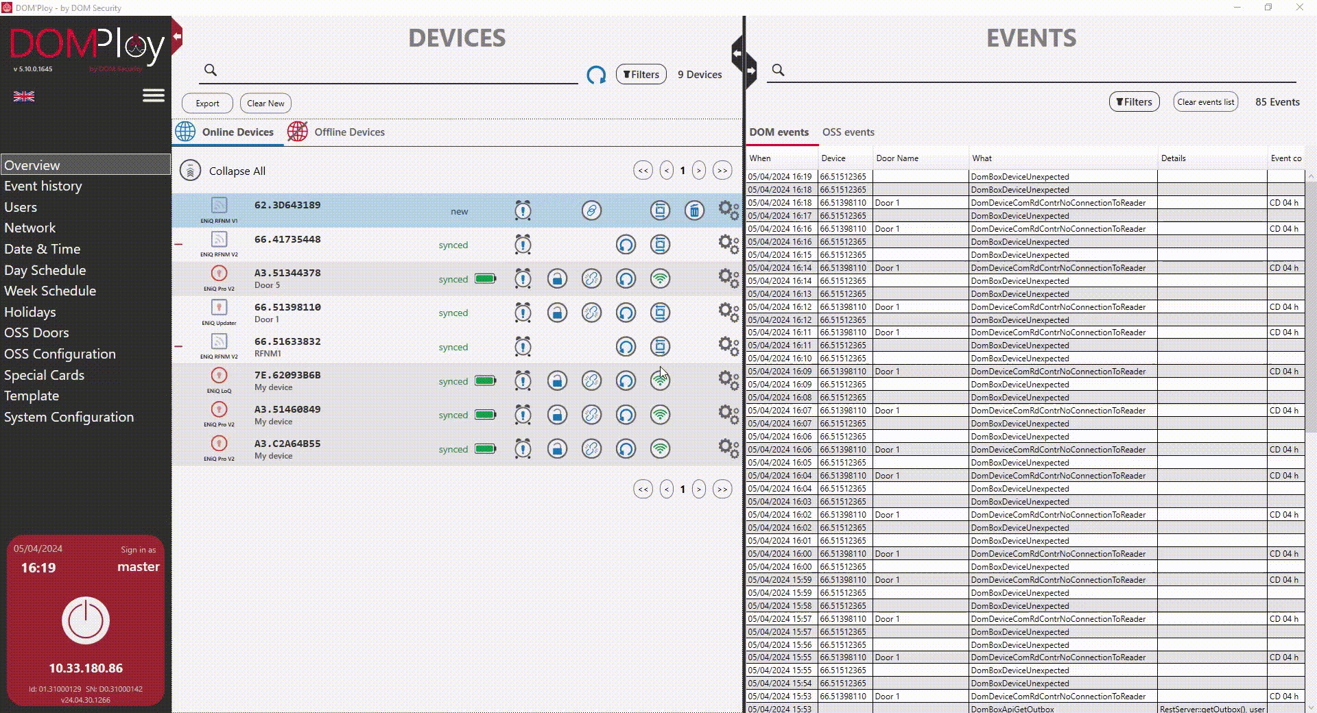
Task: Collapse the 66.41735448 device group
Action: tap(178, 244)
